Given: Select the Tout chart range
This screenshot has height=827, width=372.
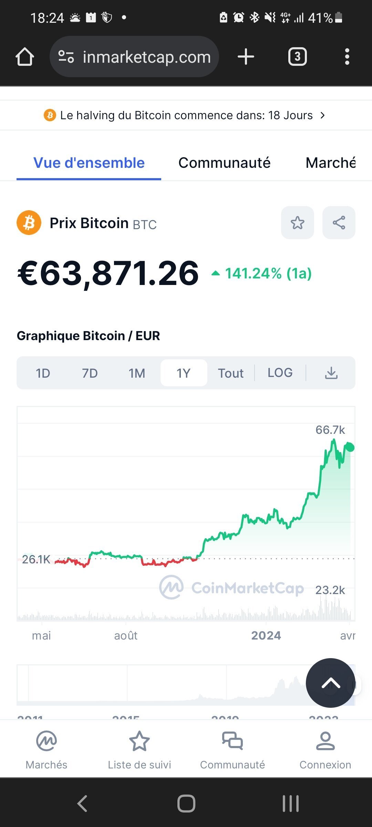Looking at the screenshot, I should [230, 373].
